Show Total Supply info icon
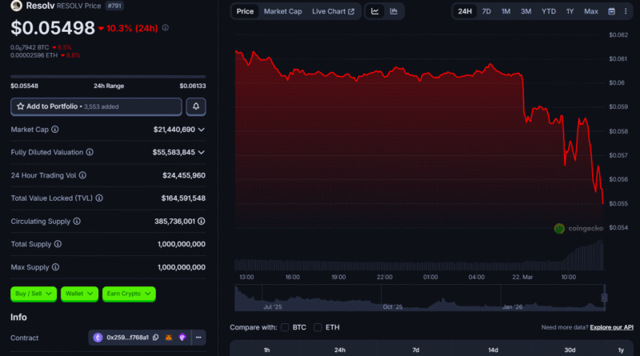This screenshot has width=640, height=356. [58, 244]
